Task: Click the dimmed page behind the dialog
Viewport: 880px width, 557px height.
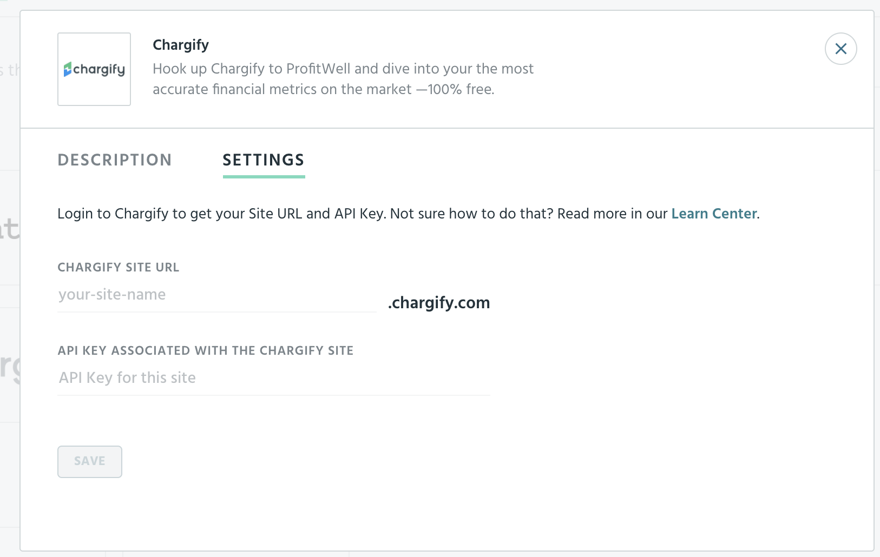Action: [9, 270]
